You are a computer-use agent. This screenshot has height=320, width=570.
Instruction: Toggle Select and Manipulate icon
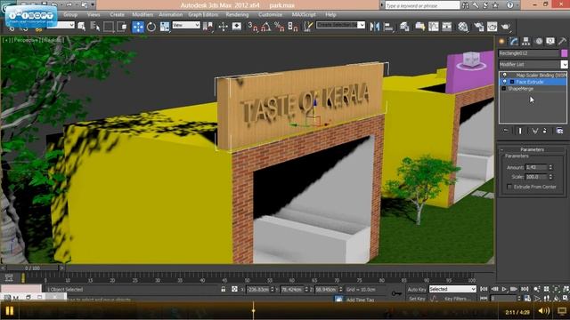[223, 27]
